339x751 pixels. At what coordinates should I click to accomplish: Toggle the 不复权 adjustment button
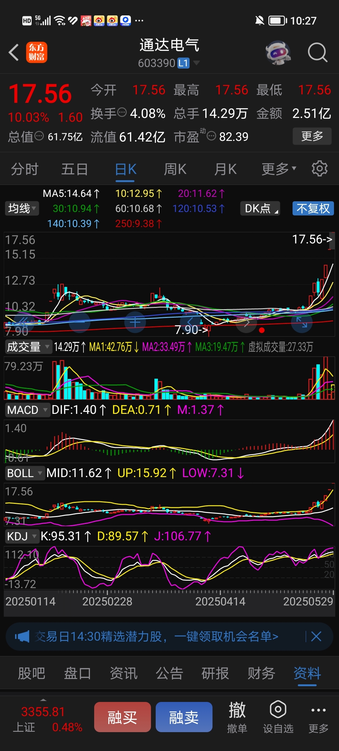(313, 208)
